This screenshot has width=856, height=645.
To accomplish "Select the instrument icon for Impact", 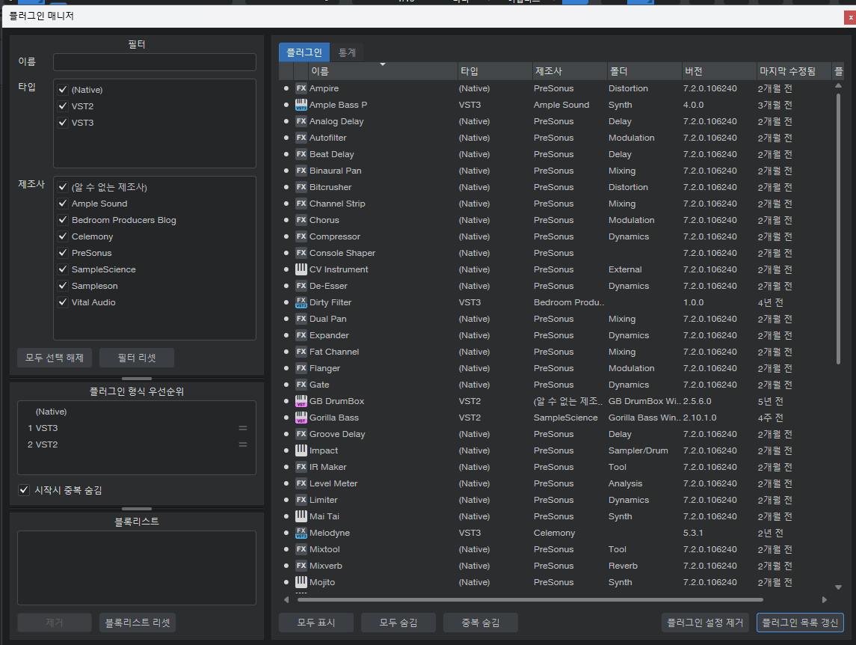I will tap(301, 450).
